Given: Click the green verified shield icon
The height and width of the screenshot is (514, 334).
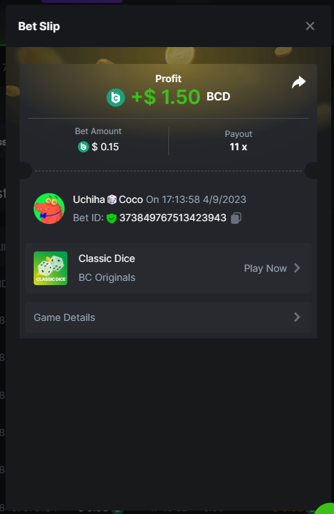Looking at the screenshot, I should [112, 218].
